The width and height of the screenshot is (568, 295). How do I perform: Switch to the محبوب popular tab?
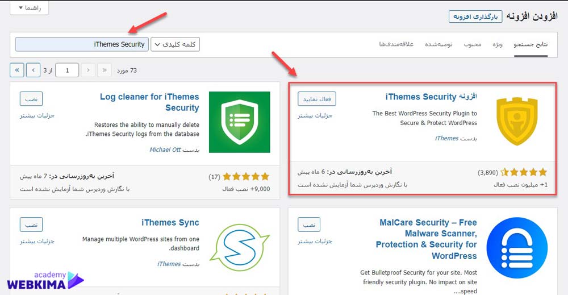[473, 44]
